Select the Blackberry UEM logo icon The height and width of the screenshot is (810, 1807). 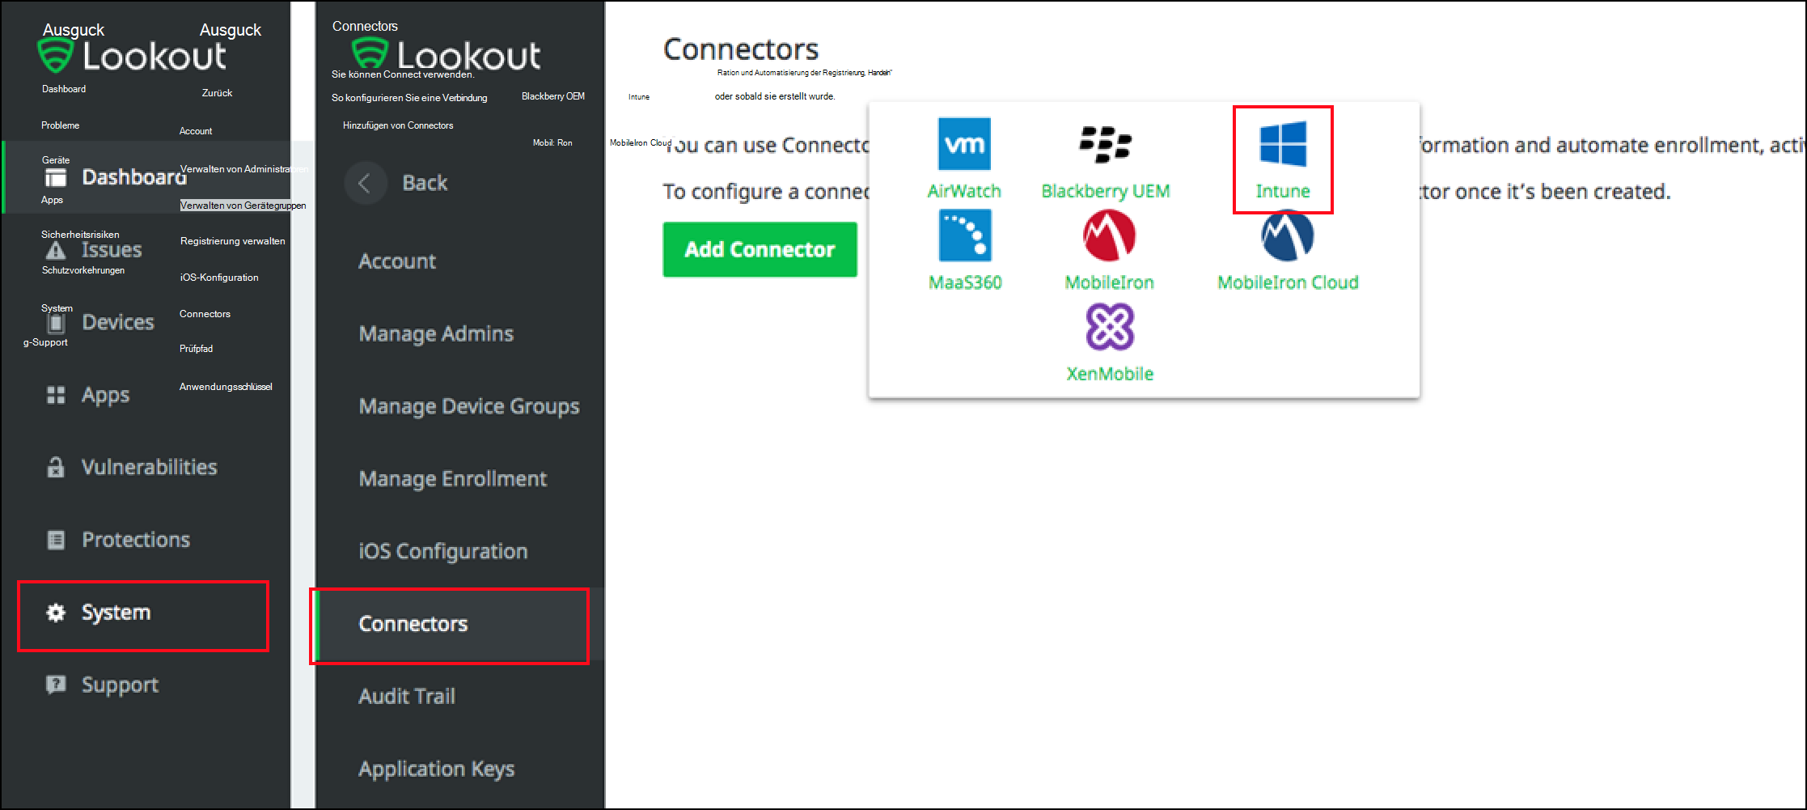[x=1105, y=144]
